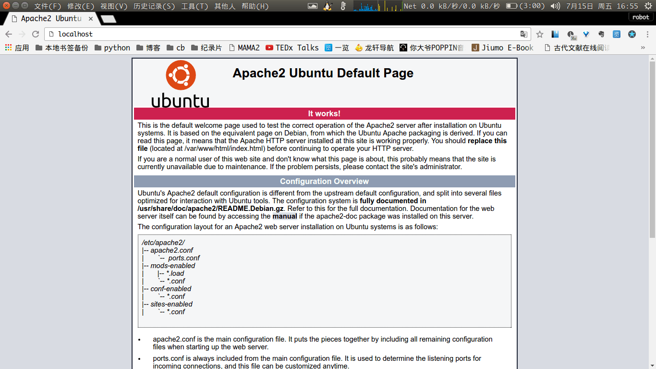Image resolution: width=656 pixels, height=369 pixels.
Task: Click the blue book extension icon
Action: click(555, 34)
